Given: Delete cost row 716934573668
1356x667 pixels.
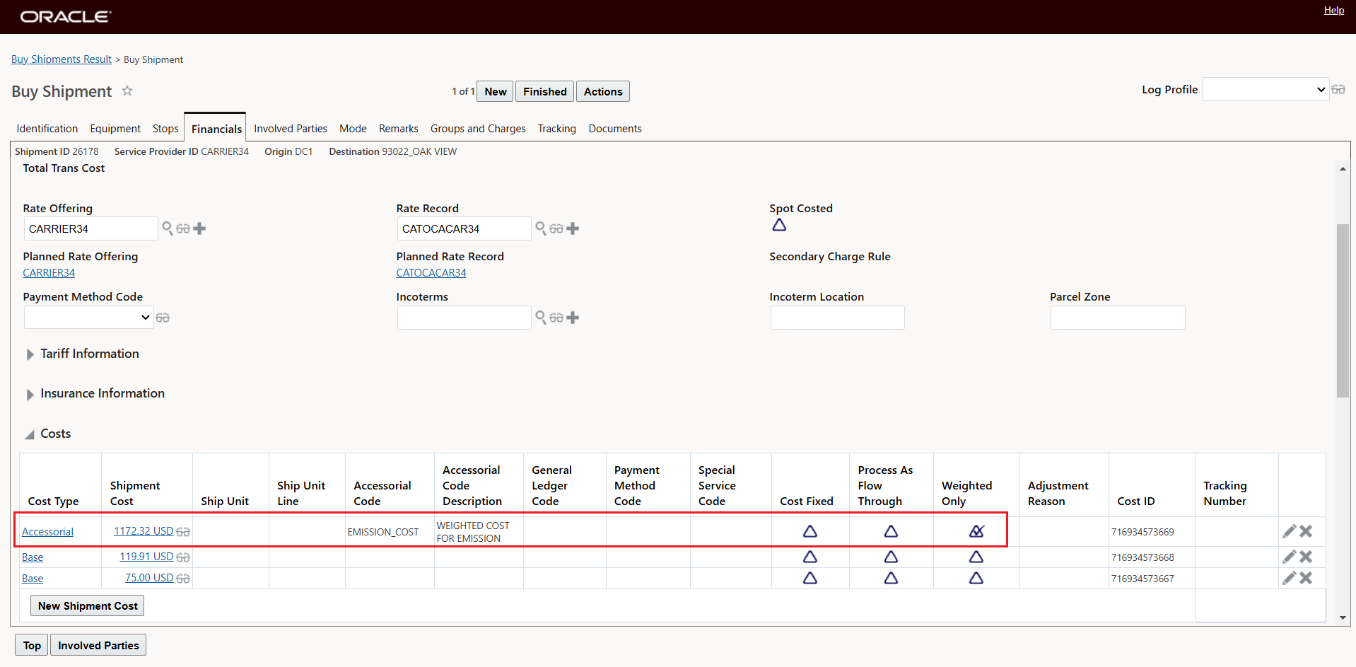Looking at the screenshot, I should coord(1306,557).
